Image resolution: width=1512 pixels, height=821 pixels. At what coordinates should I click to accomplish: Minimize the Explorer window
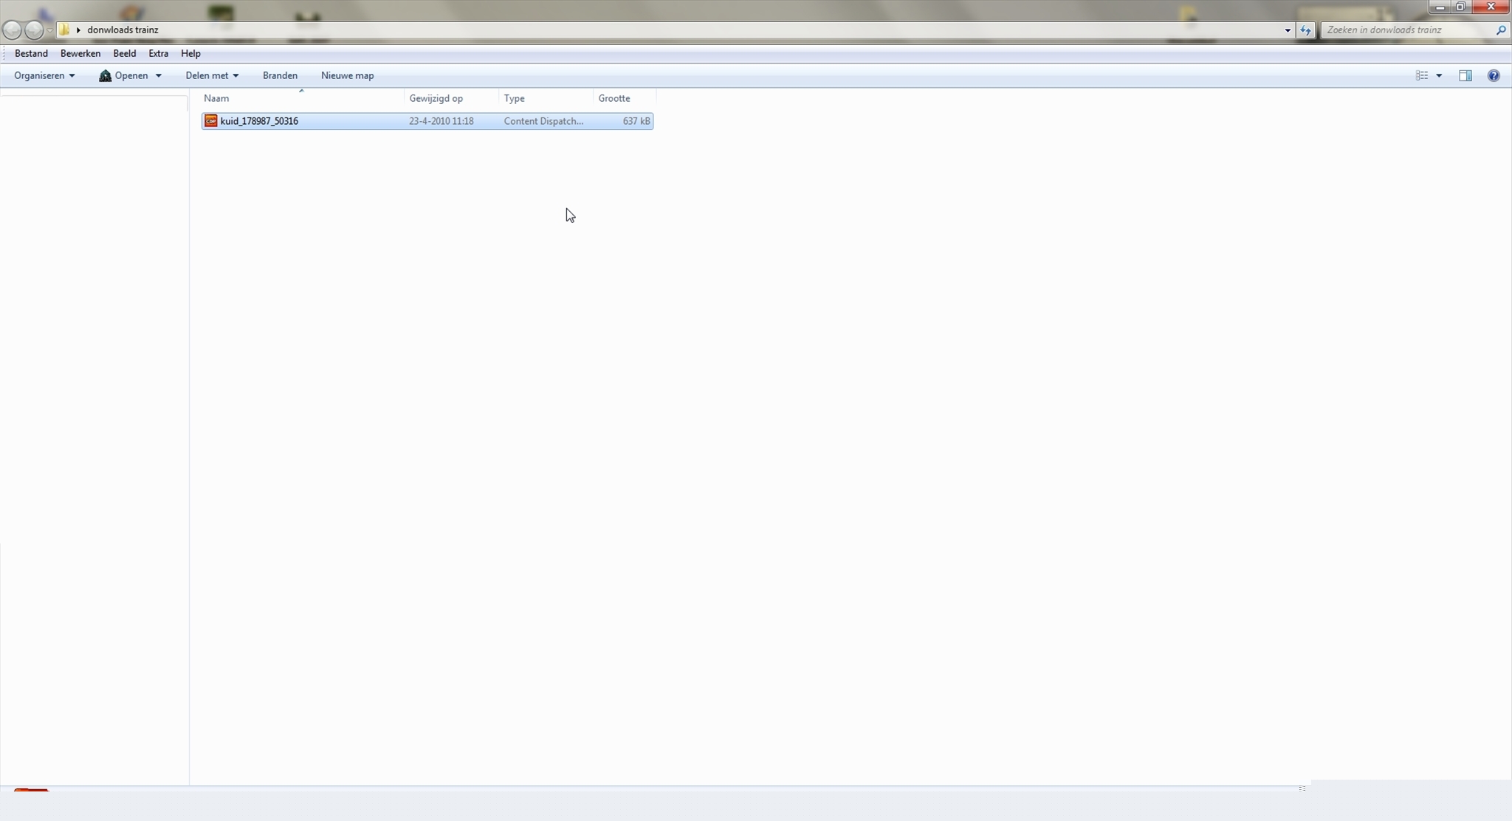tap(1440, 7)
